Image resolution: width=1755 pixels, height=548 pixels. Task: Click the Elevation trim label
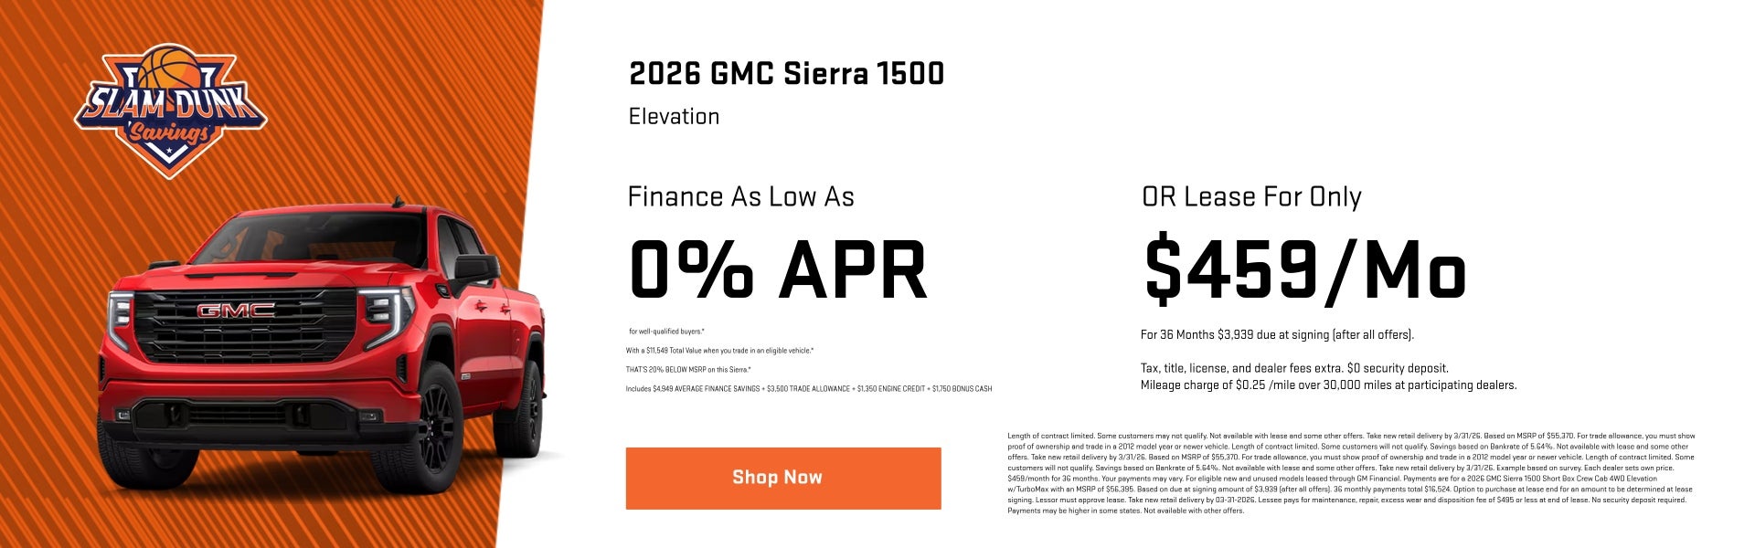674,116
